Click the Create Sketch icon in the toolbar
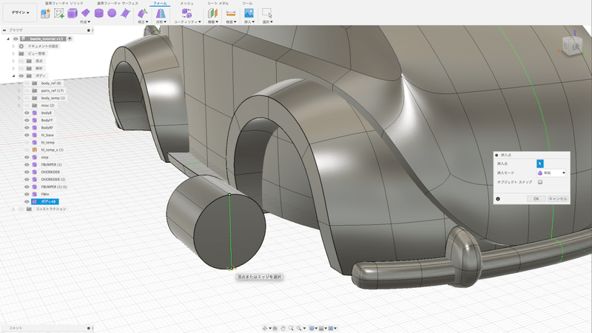 (x=59, y=13)
